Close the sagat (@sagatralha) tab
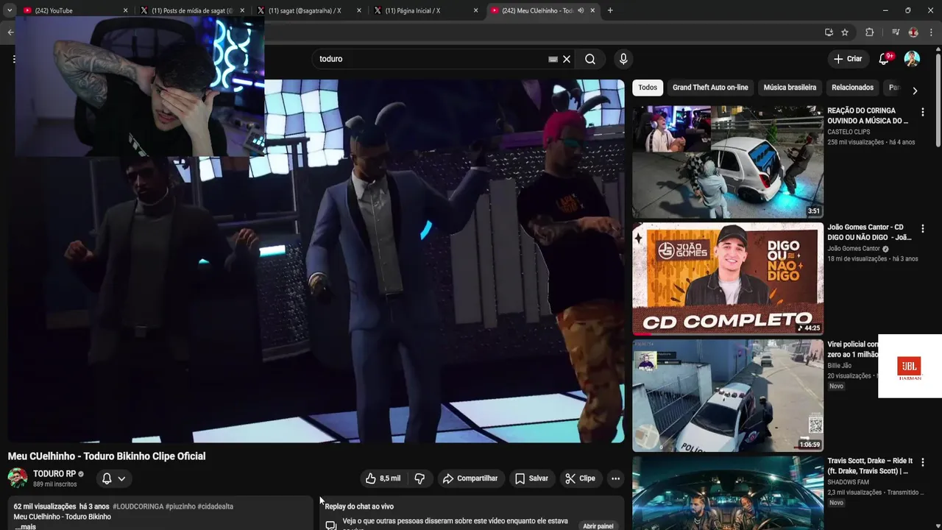Image resolution: width=942 pixels, height=530 pixels. tap(359, 10)
